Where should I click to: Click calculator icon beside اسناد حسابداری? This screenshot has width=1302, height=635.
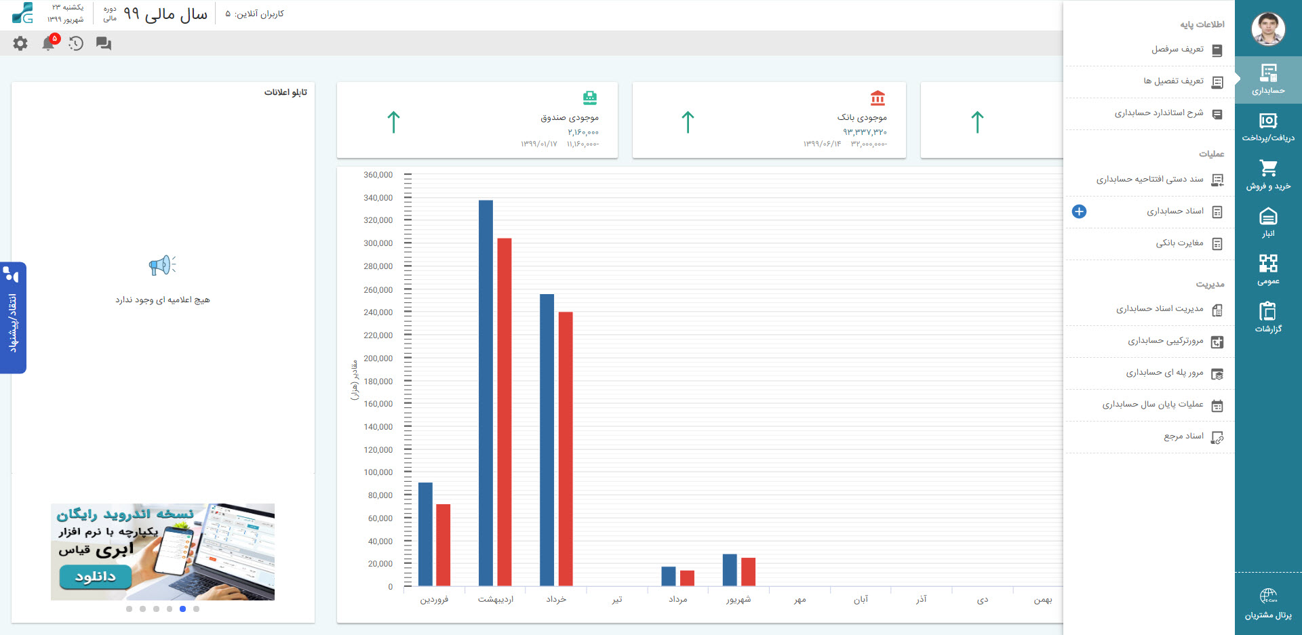pos(1217,212)
